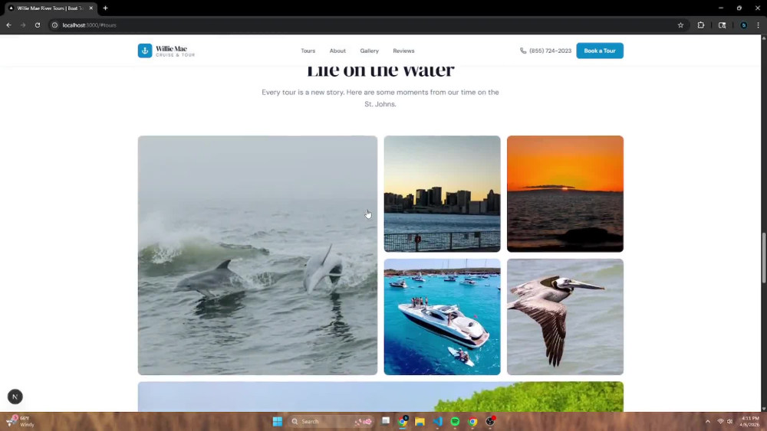Open the orange sunset over water photo
Screen dimensions: 767x431
(x=565, y=194)
